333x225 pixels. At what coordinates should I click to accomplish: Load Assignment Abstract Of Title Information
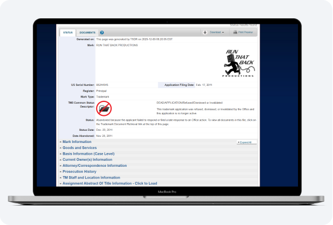tap(110, 183)
